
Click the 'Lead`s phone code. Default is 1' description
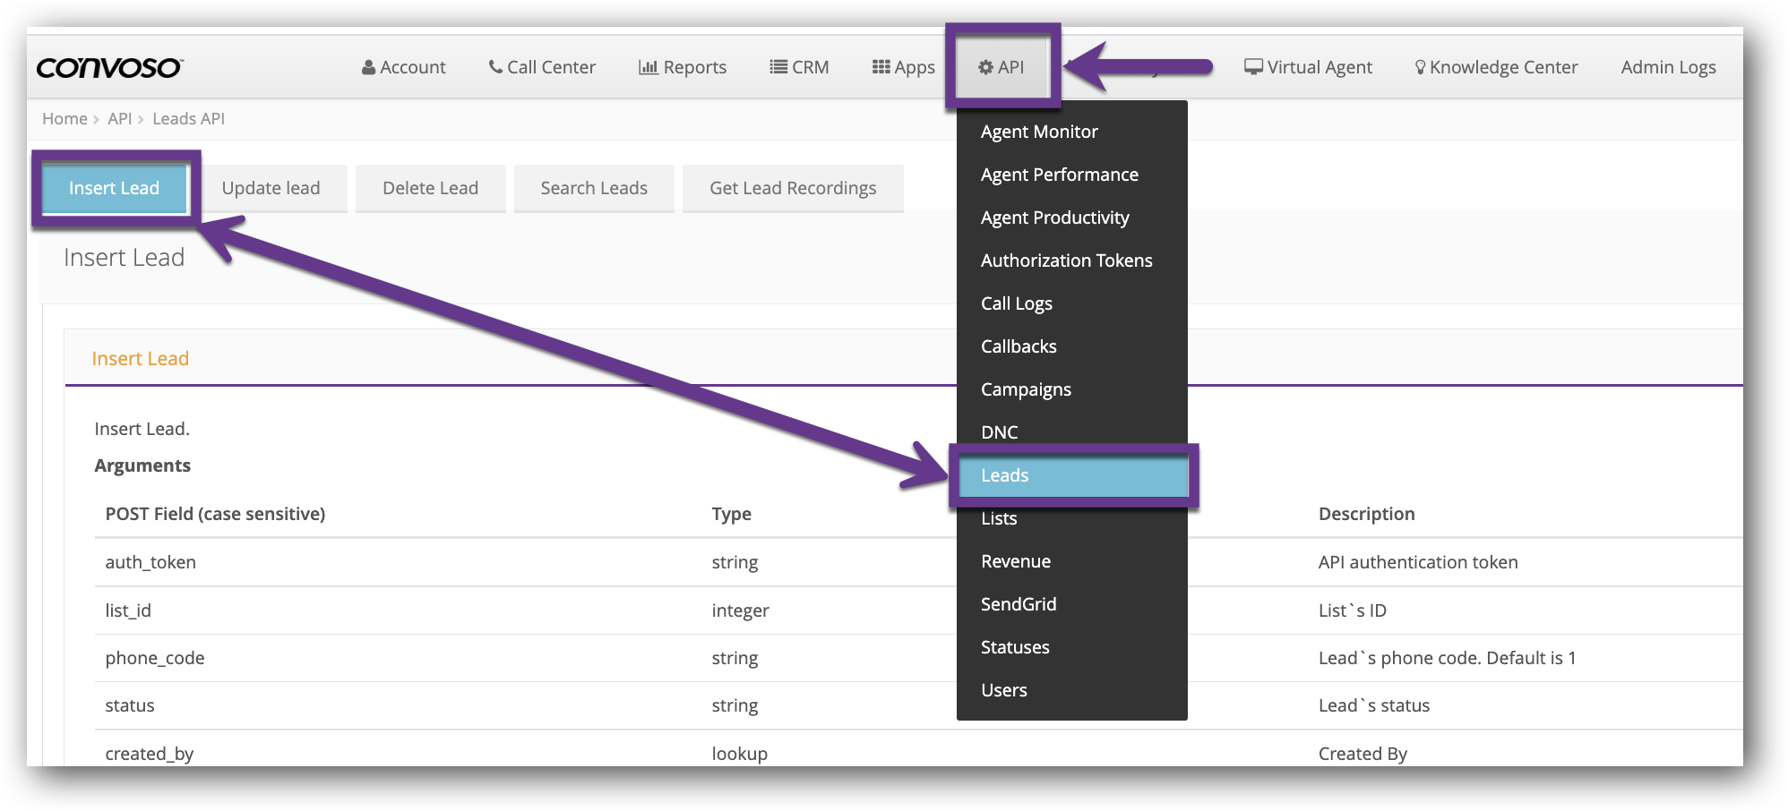(x=1447, y=658)
